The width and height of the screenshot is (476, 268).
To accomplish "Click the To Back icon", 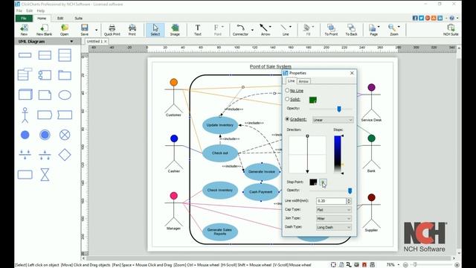I will click(x=351, y=30).
